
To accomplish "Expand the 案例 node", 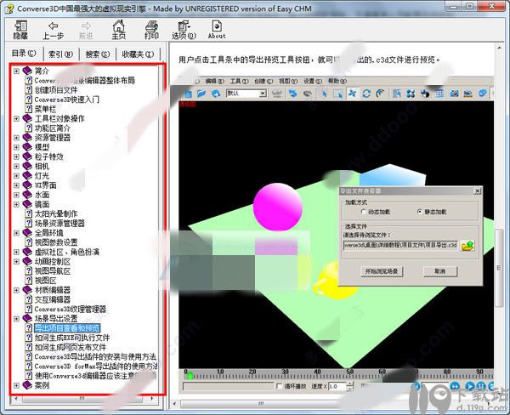I will [x=16, y=385].
